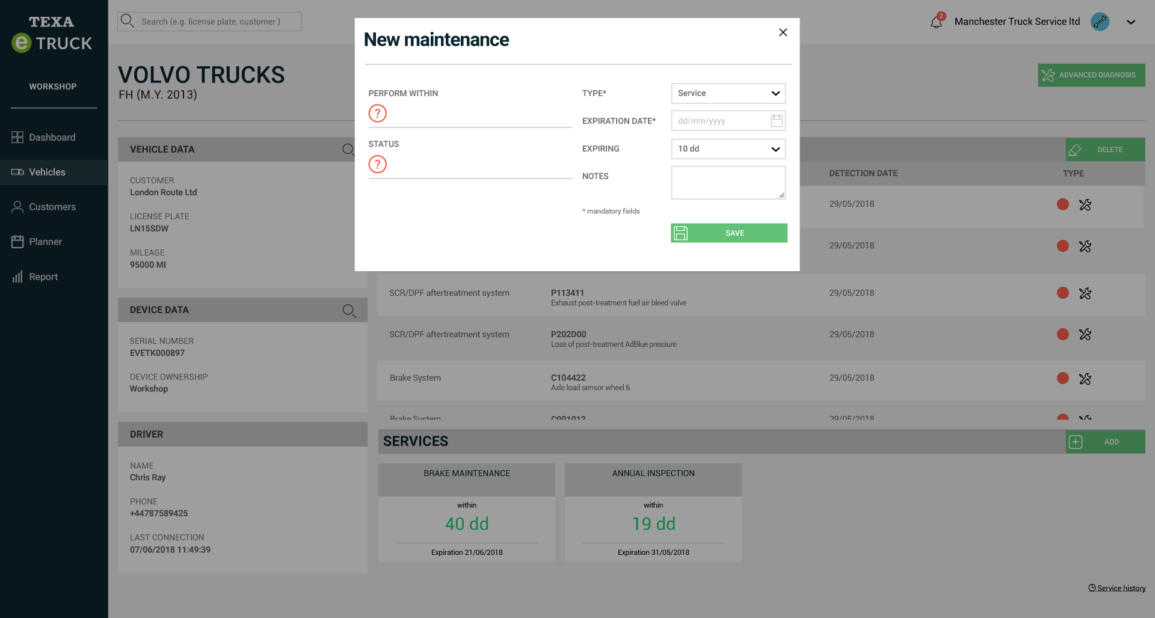Open Vehicles in the sidebar
Screen dimensions: 1155x618
point(54,172)
